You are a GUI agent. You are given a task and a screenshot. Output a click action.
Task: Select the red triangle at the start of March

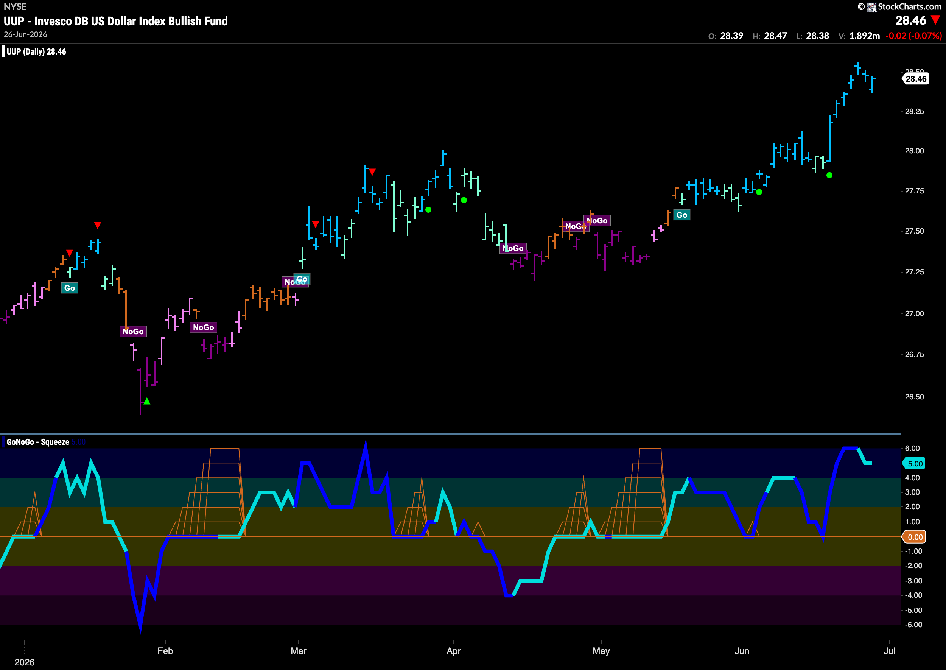316,224
